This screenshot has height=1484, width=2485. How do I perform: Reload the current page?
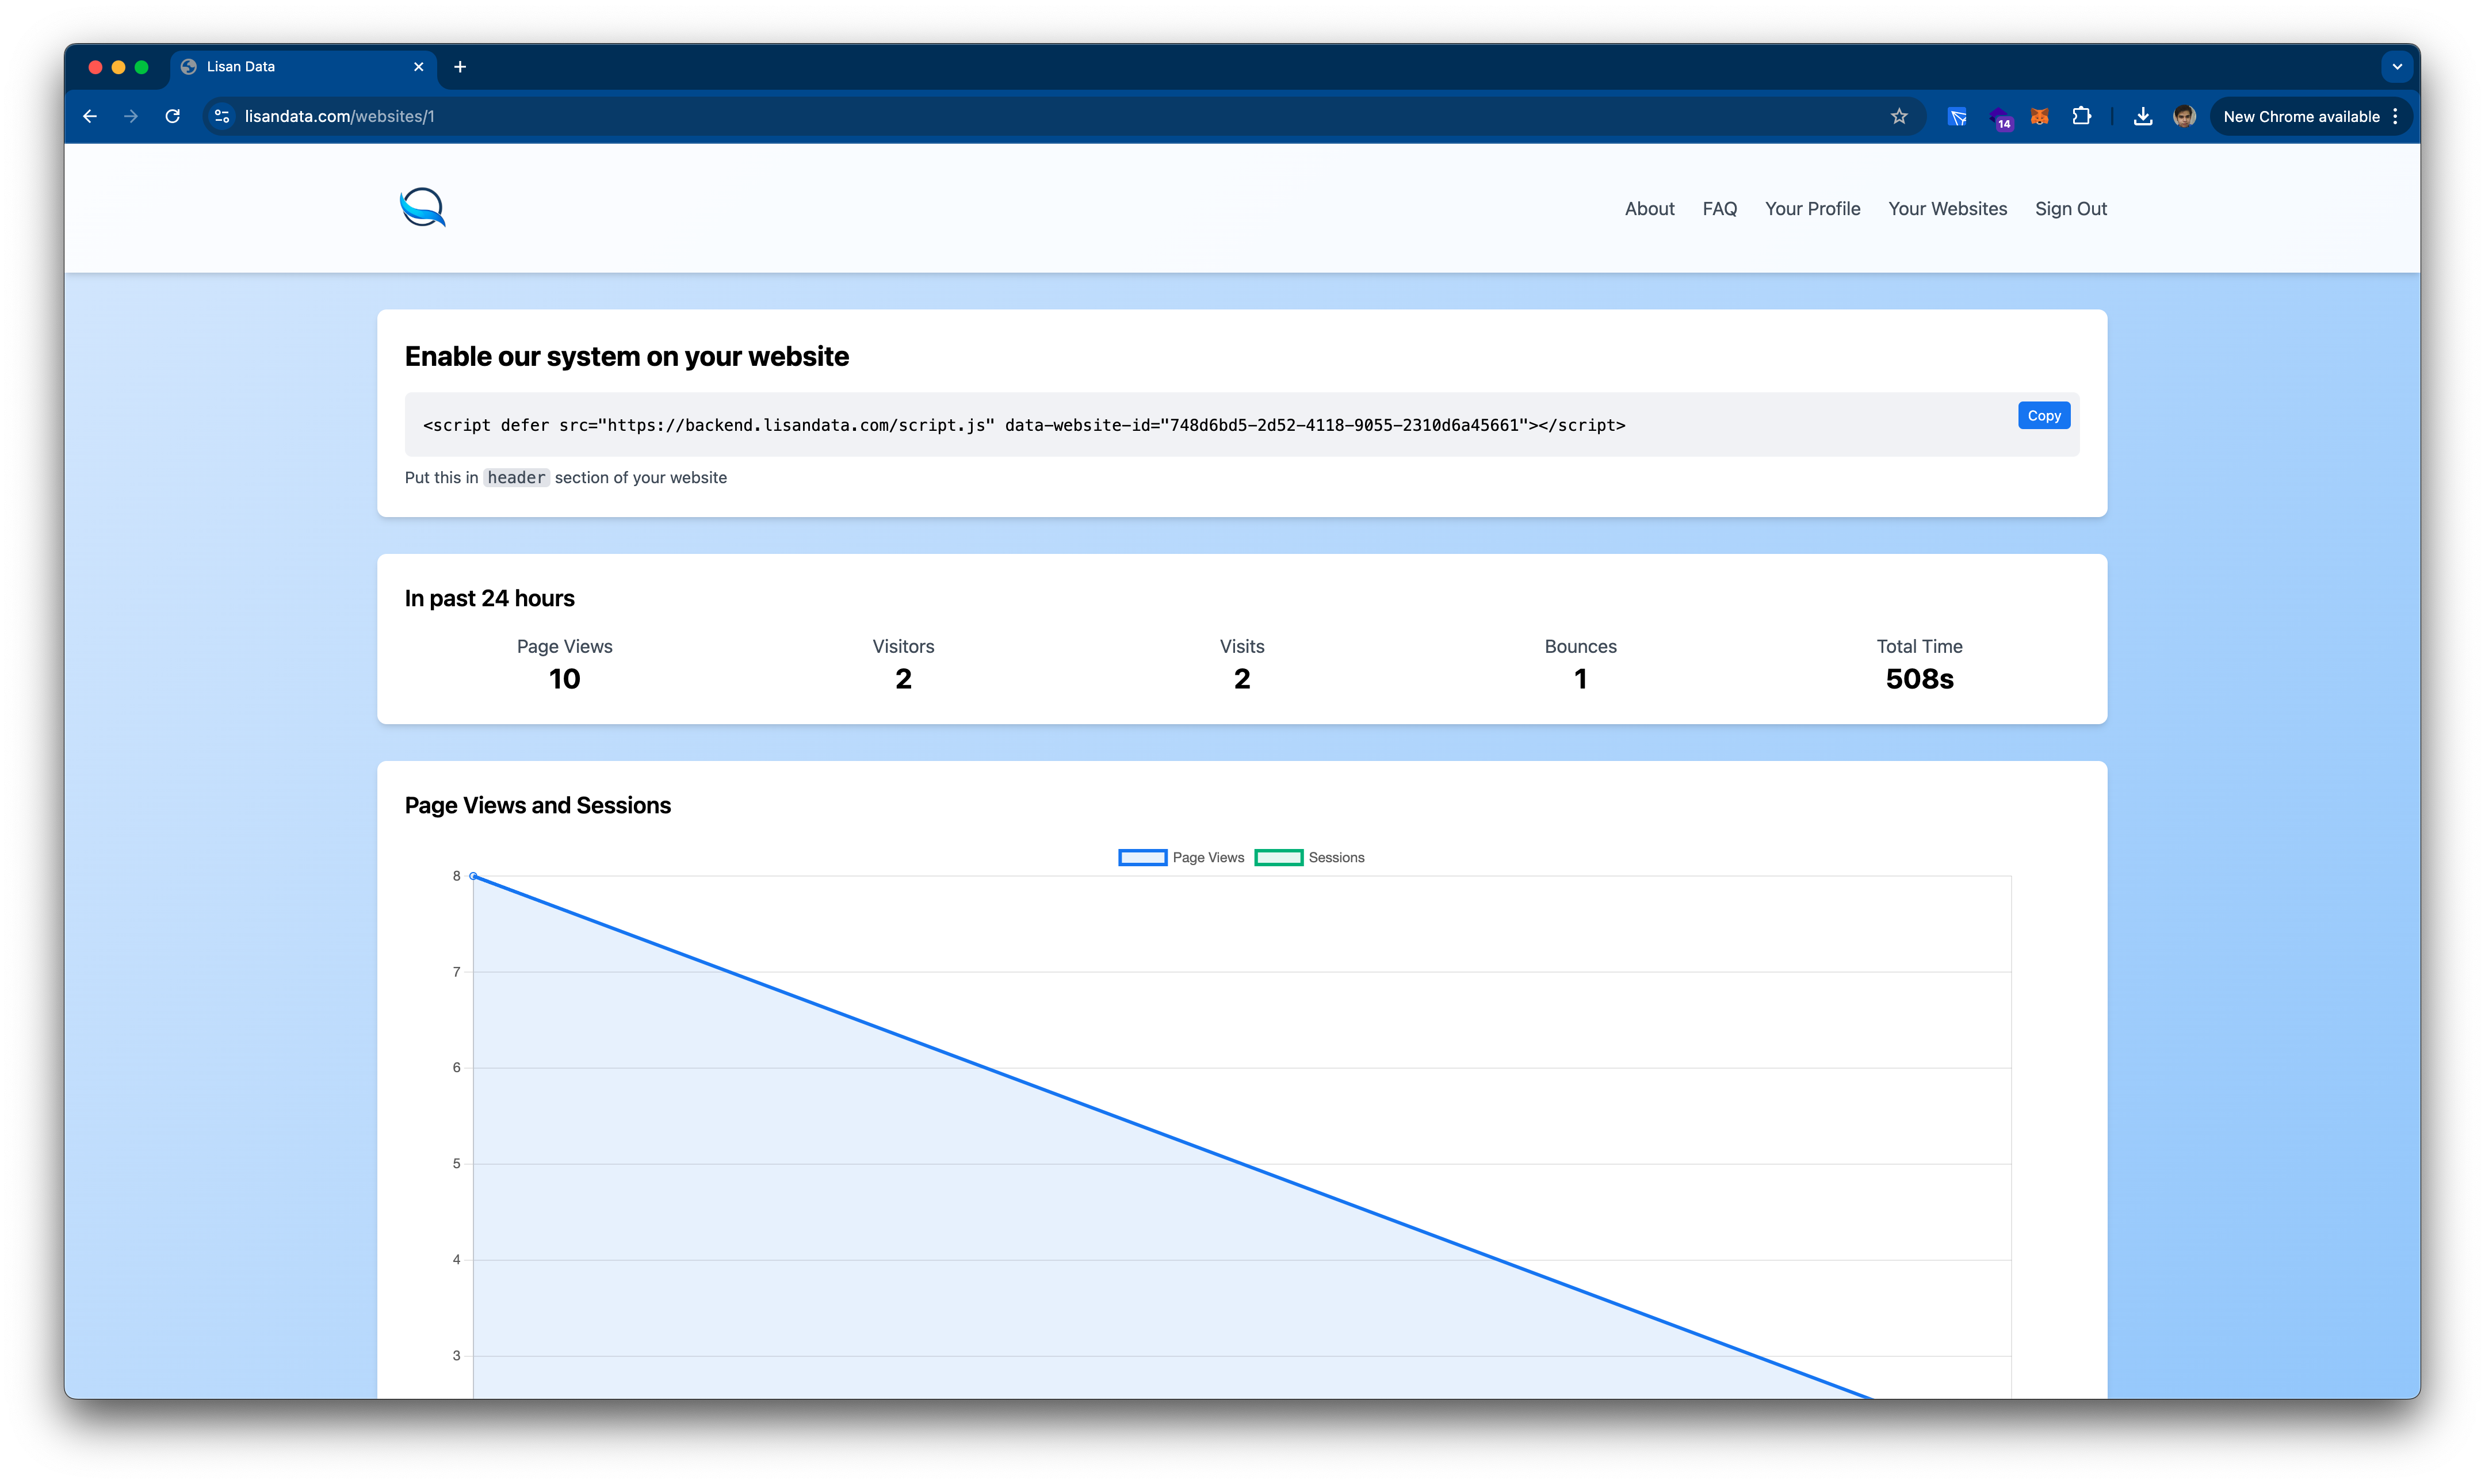[173, 117]
